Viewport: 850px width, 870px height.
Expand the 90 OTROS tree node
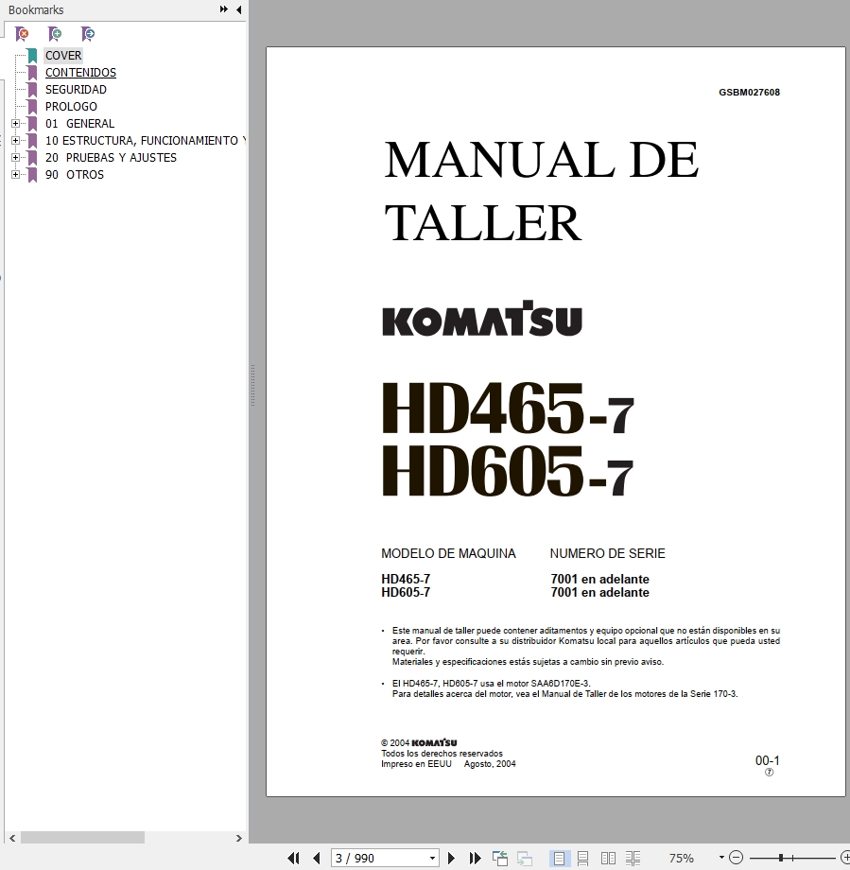point(15,175)
